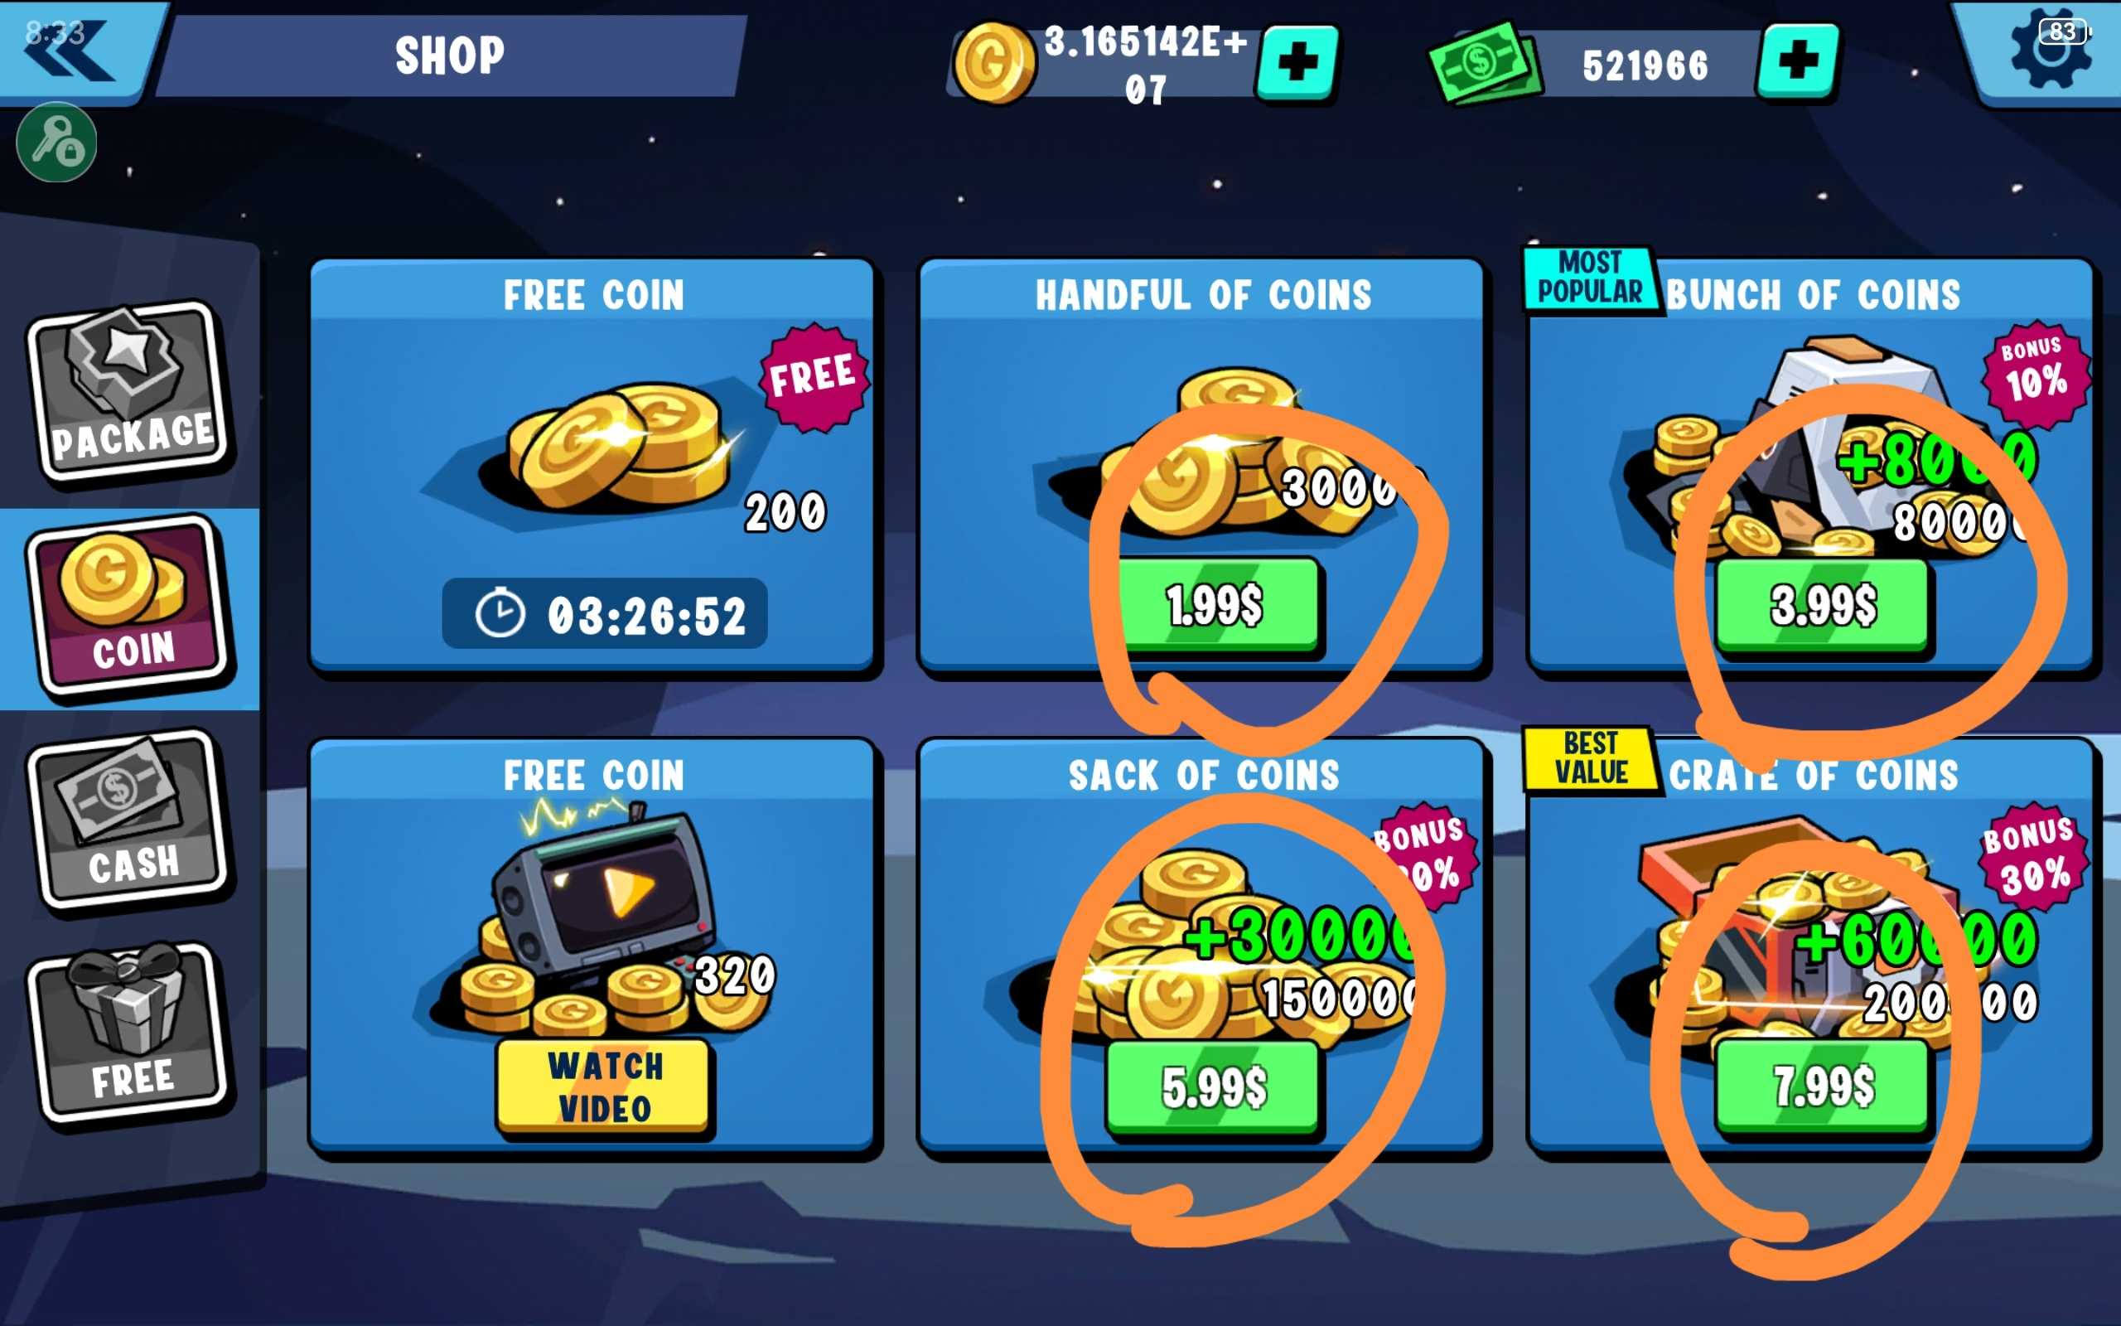Buy Bunch of Coins for 3.99$
Image resolution: width=2121 pixels, height=1326 pixels.
1823,605
